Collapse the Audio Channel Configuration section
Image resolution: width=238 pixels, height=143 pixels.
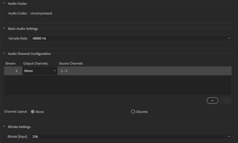tap(4, 53)
